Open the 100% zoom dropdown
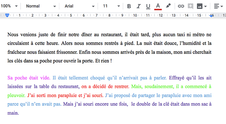The image size is (226, 124). [9, 6]
